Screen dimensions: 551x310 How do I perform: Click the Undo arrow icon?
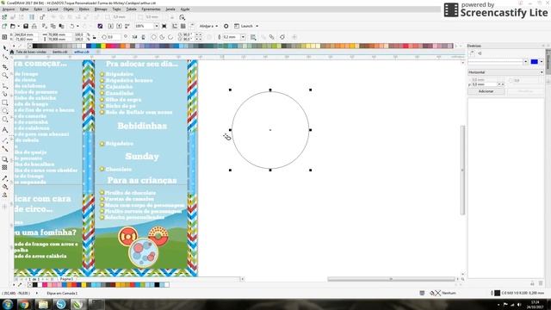point(72,26)
